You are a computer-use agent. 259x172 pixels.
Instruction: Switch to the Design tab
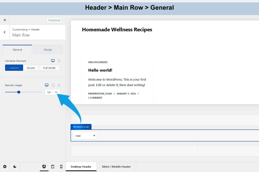click(48, 50)
